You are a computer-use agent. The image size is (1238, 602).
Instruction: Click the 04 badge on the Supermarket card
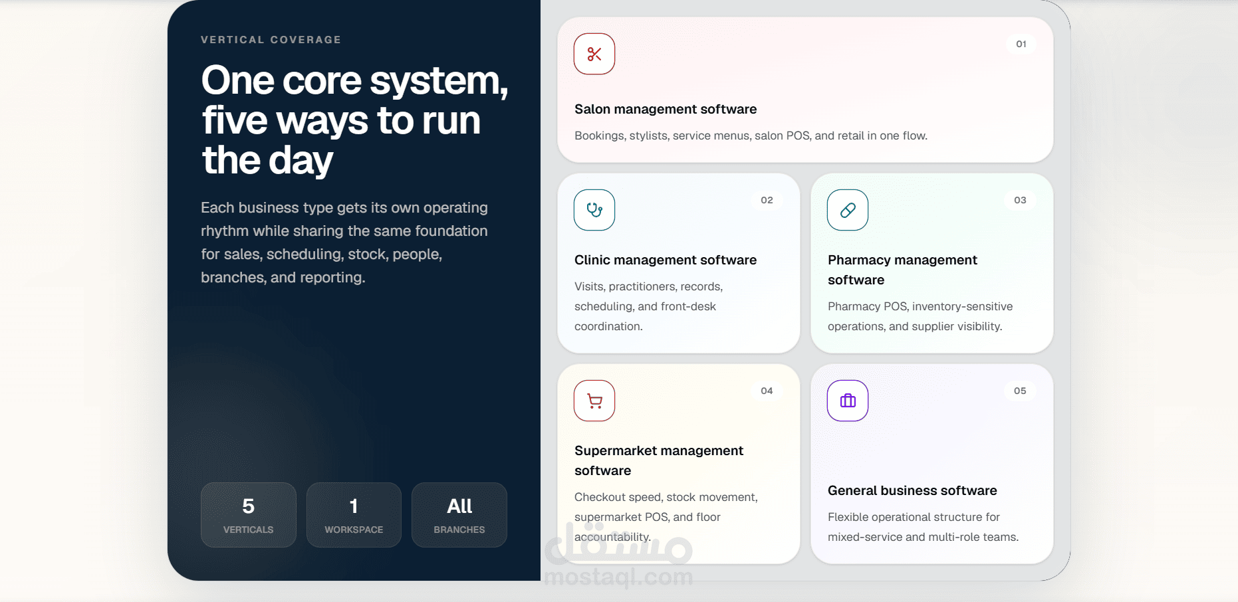click(767, 391)
